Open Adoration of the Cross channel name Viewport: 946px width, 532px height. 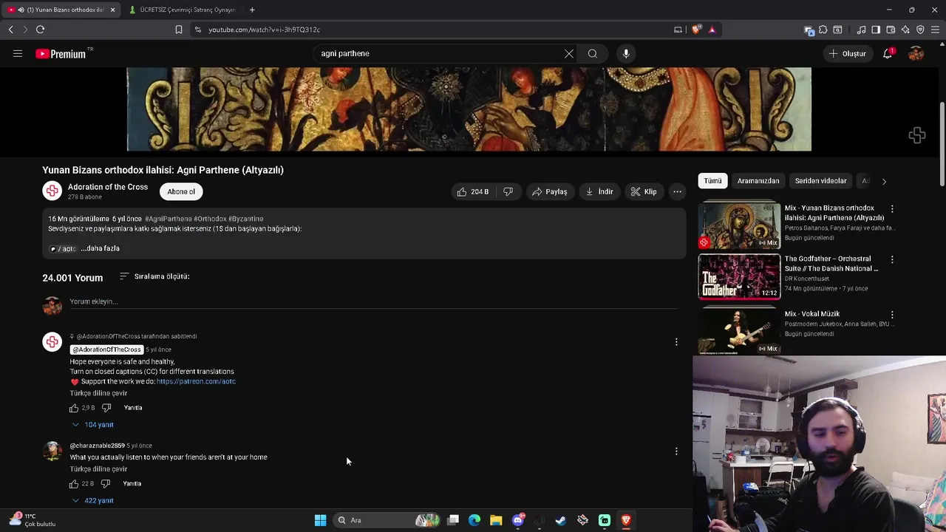[108, 187]
